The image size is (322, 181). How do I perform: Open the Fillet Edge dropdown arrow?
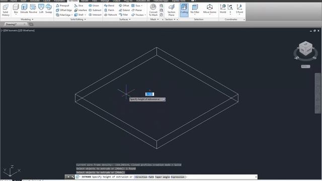point(72,15)
